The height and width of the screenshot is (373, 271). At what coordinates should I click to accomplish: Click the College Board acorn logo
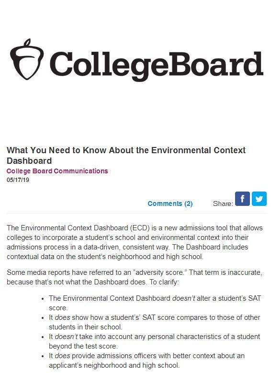point(27,59)
